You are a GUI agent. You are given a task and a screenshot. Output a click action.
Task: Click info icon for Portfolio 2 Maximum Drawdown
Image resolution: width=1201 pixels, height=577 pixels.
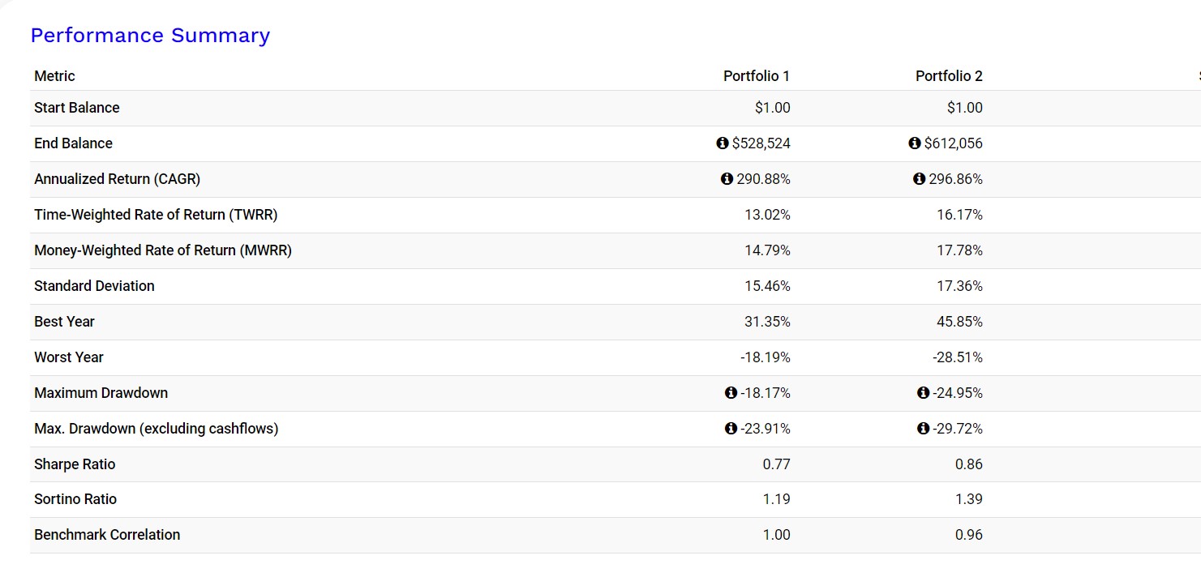click(x=923, y=393)
